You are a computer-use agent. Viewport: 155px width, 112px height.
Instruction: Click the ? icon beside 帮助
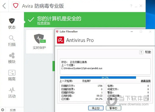point(141,52)
